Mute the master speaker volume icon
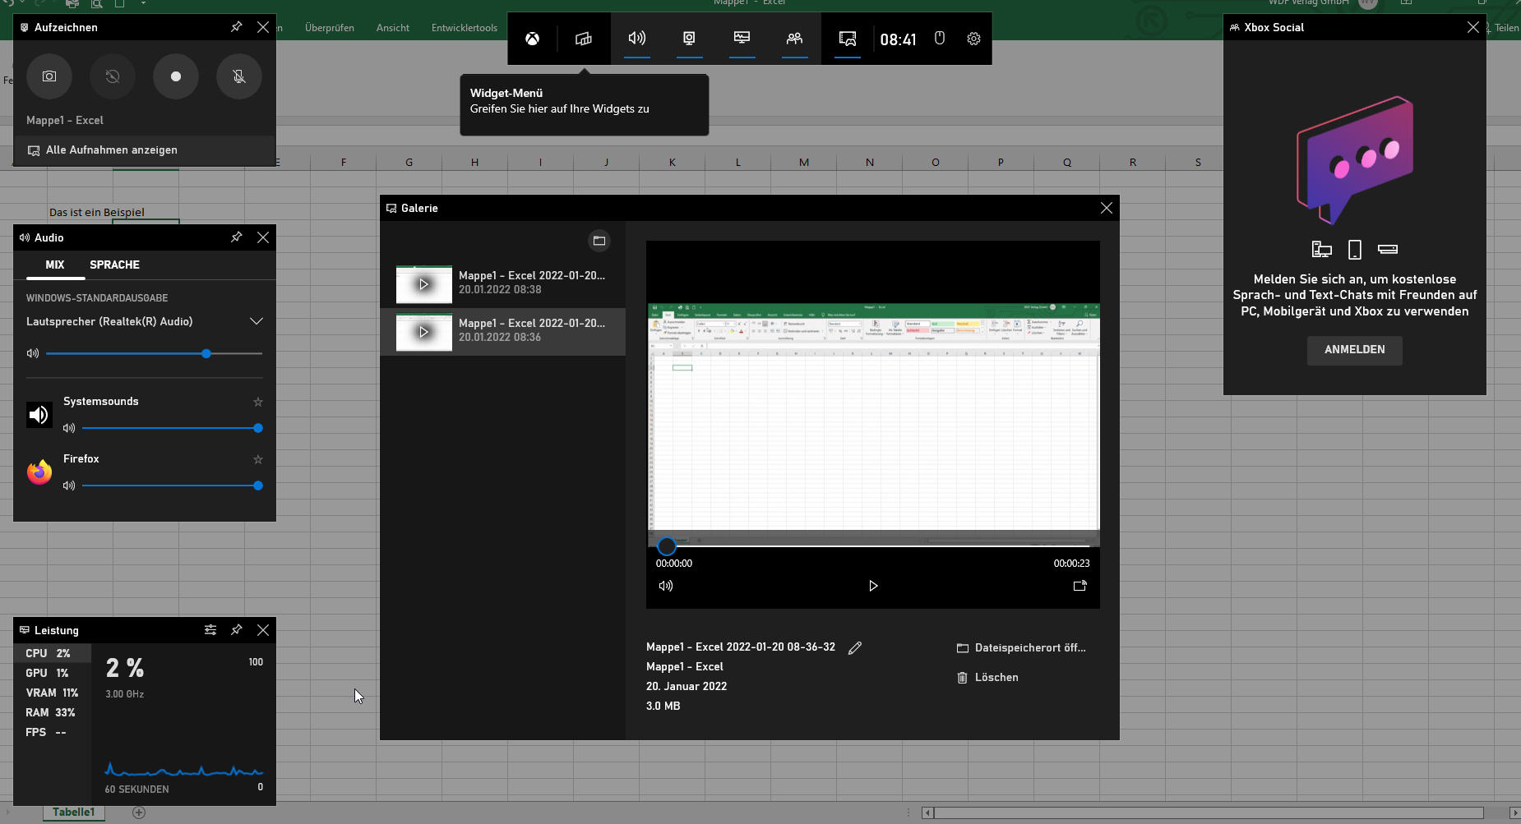Screen dimensions: 1521x824 tap(33, 353)
